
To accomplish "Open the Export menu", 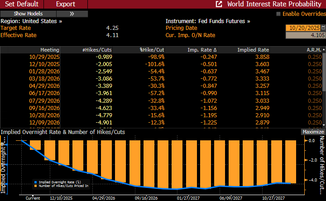I will click(x=66, y=4).
